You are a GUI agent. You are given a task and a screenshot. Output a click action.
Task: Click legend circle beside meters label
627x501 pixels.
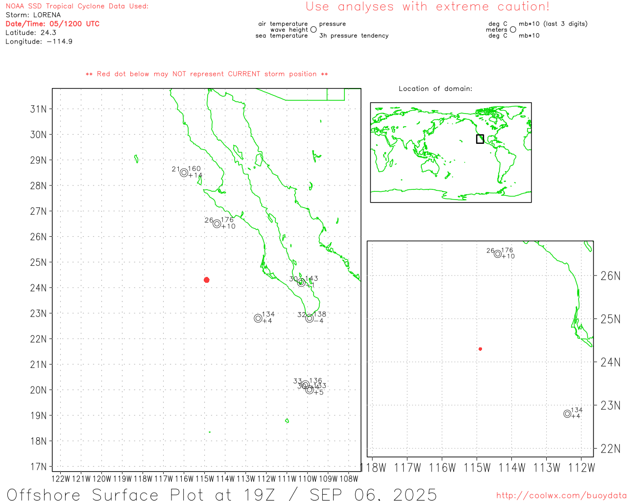(513, 29)
